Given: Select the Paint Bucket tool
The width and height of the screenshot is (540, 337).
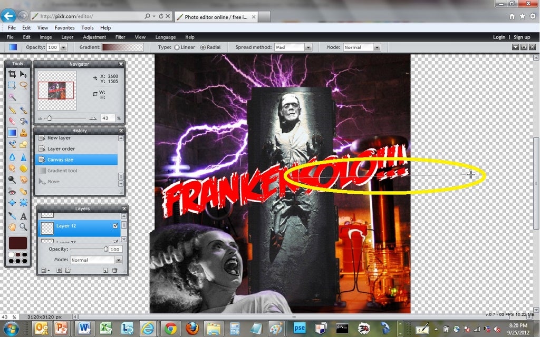Looking at the screenshot, I should point(23,121).
